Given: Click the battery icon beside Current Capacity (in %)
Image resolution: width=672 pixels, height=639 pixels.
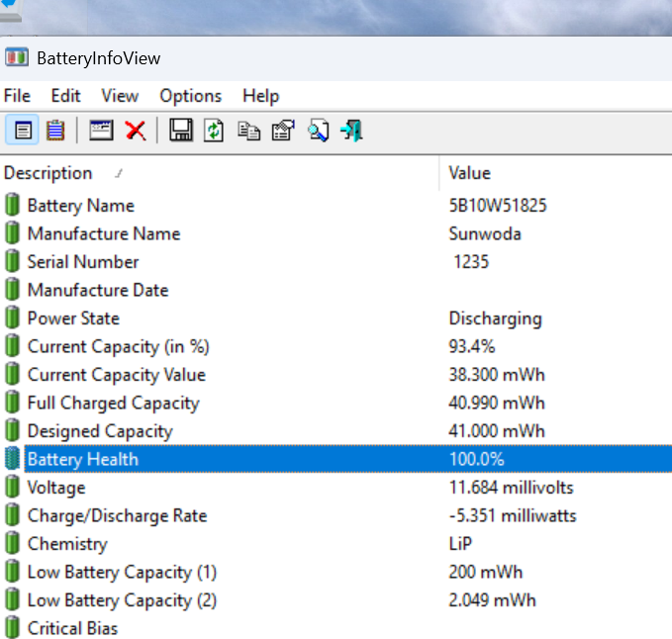Looking at the screenshot, I should (13, 345).
